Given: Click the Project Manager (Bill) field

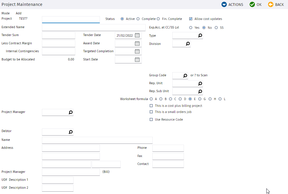Looking at the screenshot, I should pyautogui.click(x=71, y=172).
